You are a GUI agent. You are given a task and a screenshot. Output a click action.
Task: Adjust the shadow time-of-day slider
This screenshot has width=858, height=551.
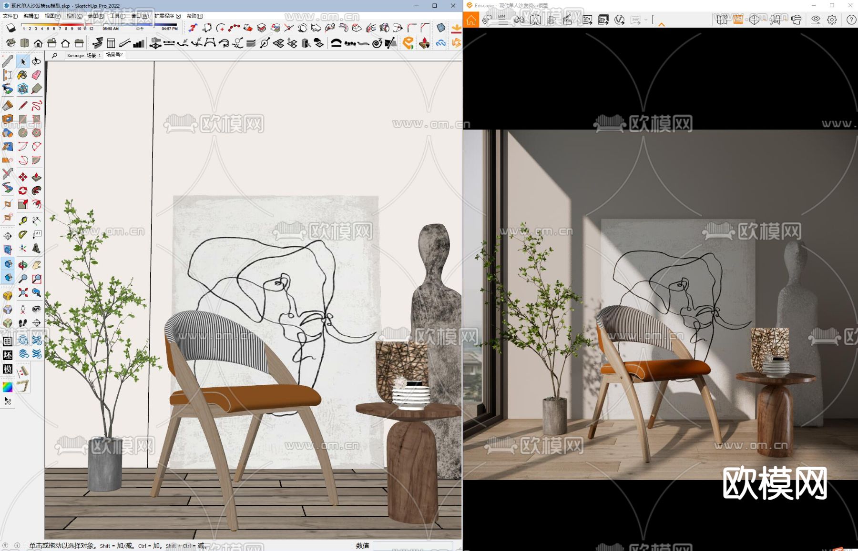140,25
